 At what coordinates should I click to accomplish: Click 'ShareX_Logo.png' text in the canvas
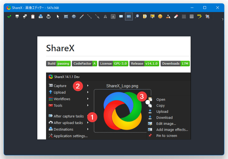tap(122, 86)
